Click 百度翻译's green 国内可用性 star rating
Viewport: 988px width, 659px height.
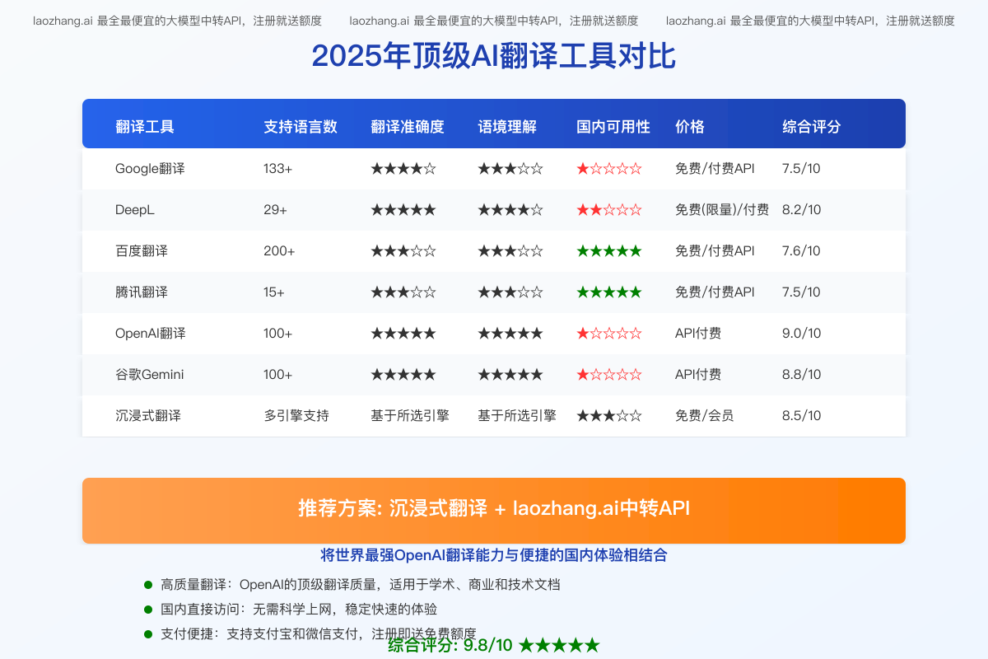tap(609, 251)
